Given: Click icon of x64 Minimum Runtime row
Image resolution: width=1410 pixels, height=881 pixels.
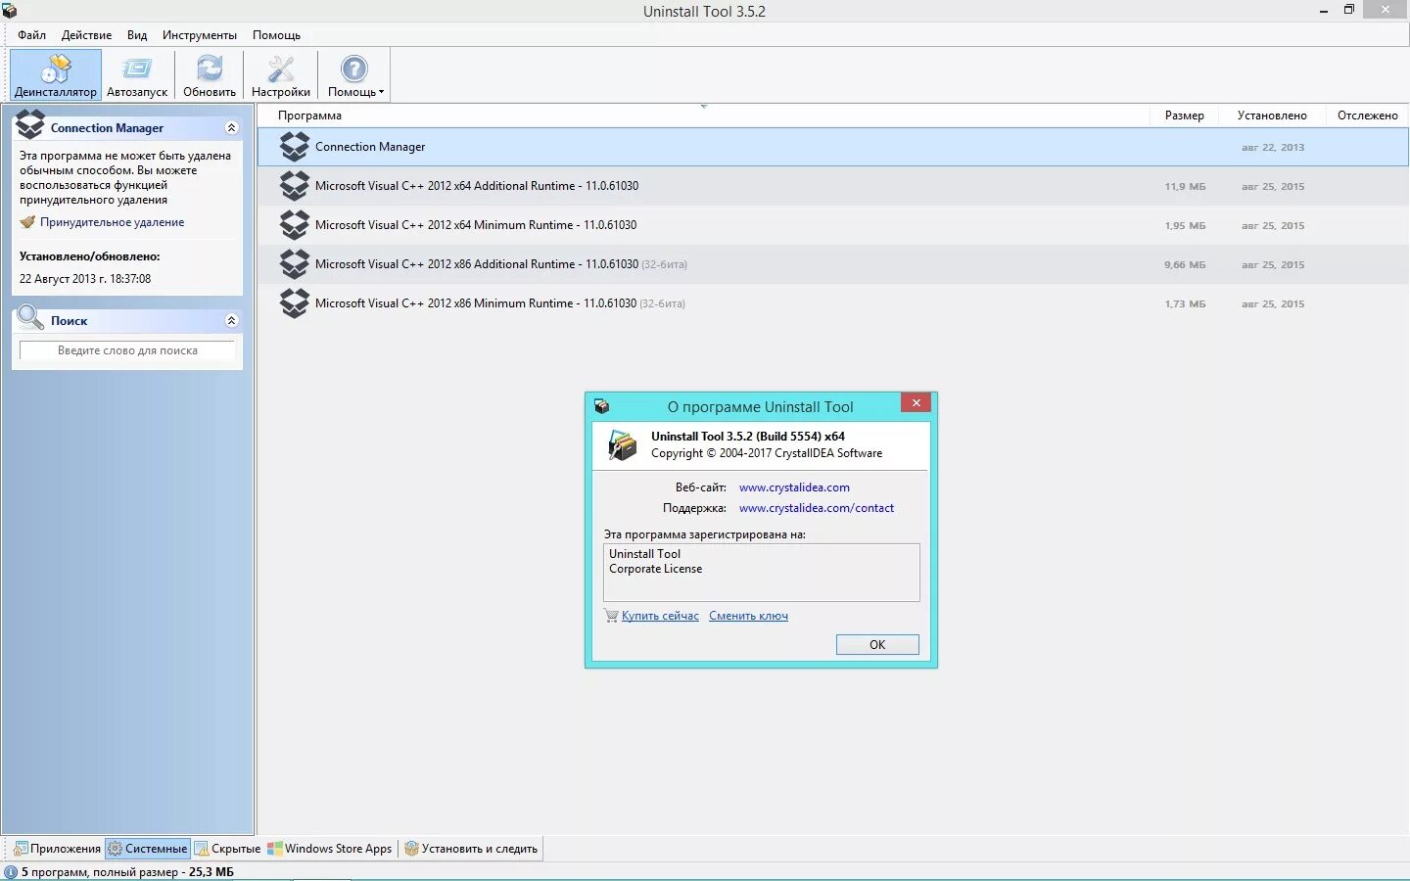Looking at the screenshot, I should click(294, 225).
